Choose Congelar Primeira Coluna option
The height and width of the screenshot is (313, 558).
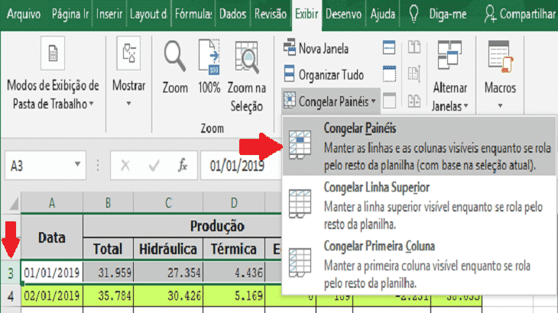click(x=419, y=264)
